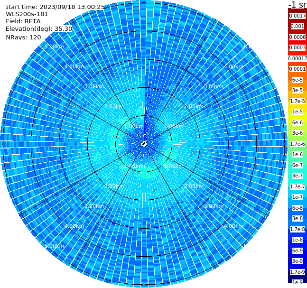Click the 6e-8 colorbar label
Image resolution: width=307 pixels, height=288 pixels.
point(298,208)
